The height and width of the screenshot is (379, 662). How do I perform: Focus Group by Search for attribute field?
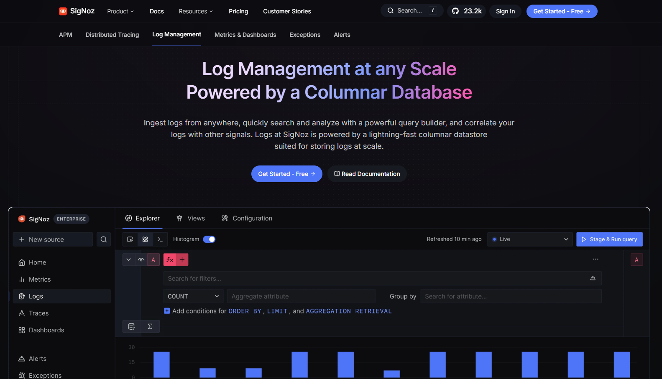point(511,296)
